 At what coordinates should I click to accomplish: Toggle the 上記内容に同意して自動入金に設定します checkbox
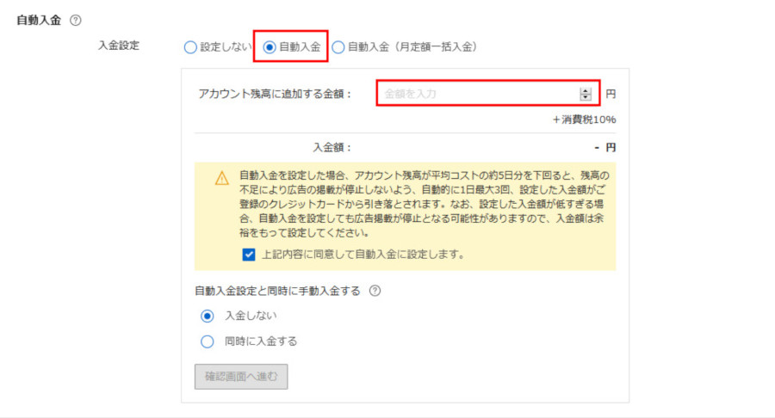(249, 255)
